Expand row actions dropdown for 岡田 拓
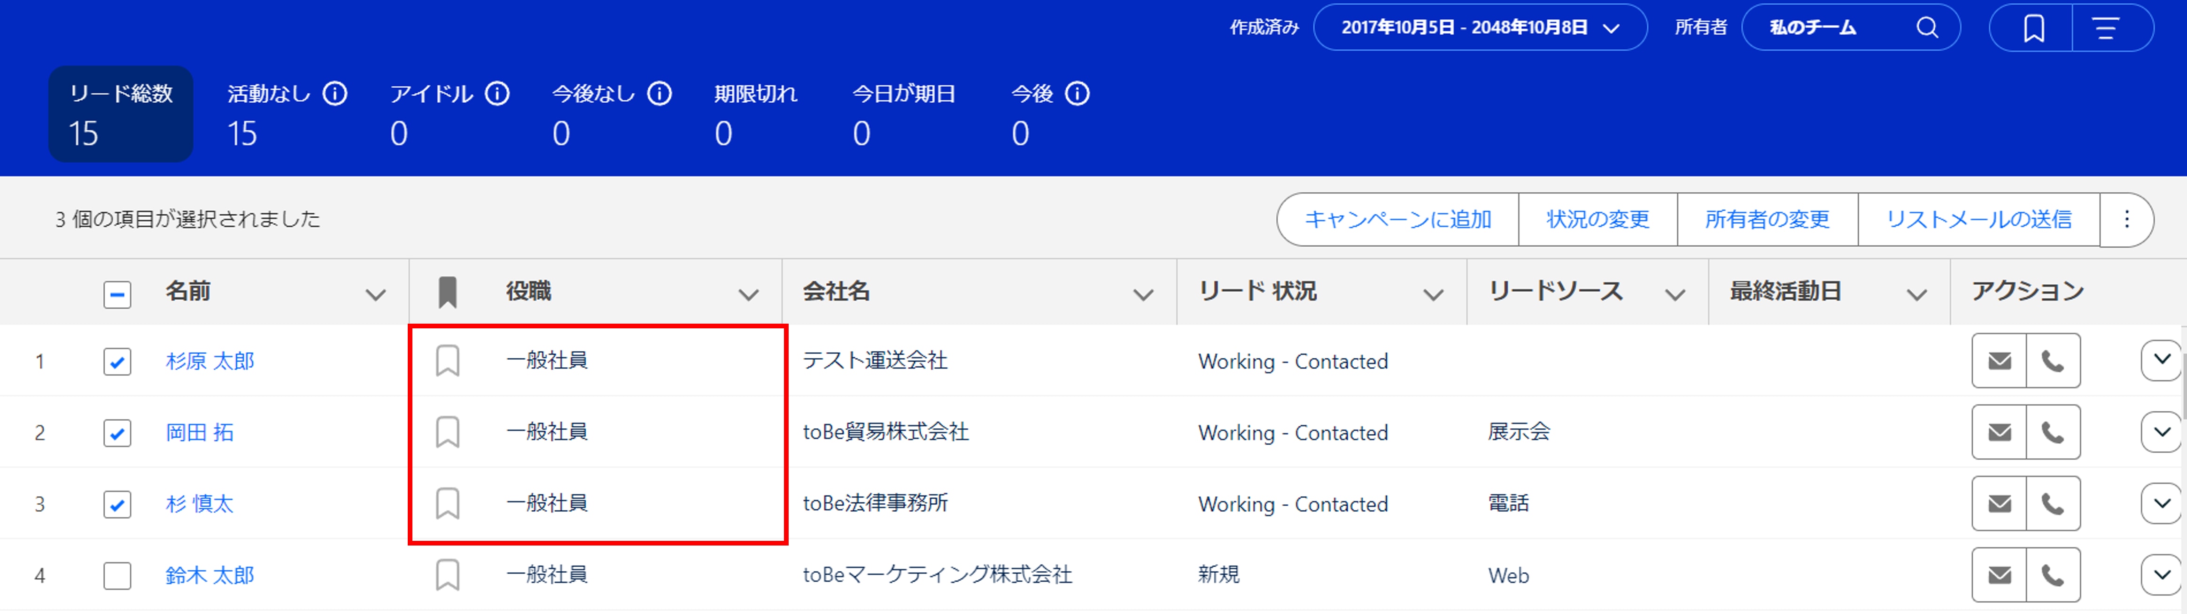Viewport: 2187px width, 614px height. 2162,432
